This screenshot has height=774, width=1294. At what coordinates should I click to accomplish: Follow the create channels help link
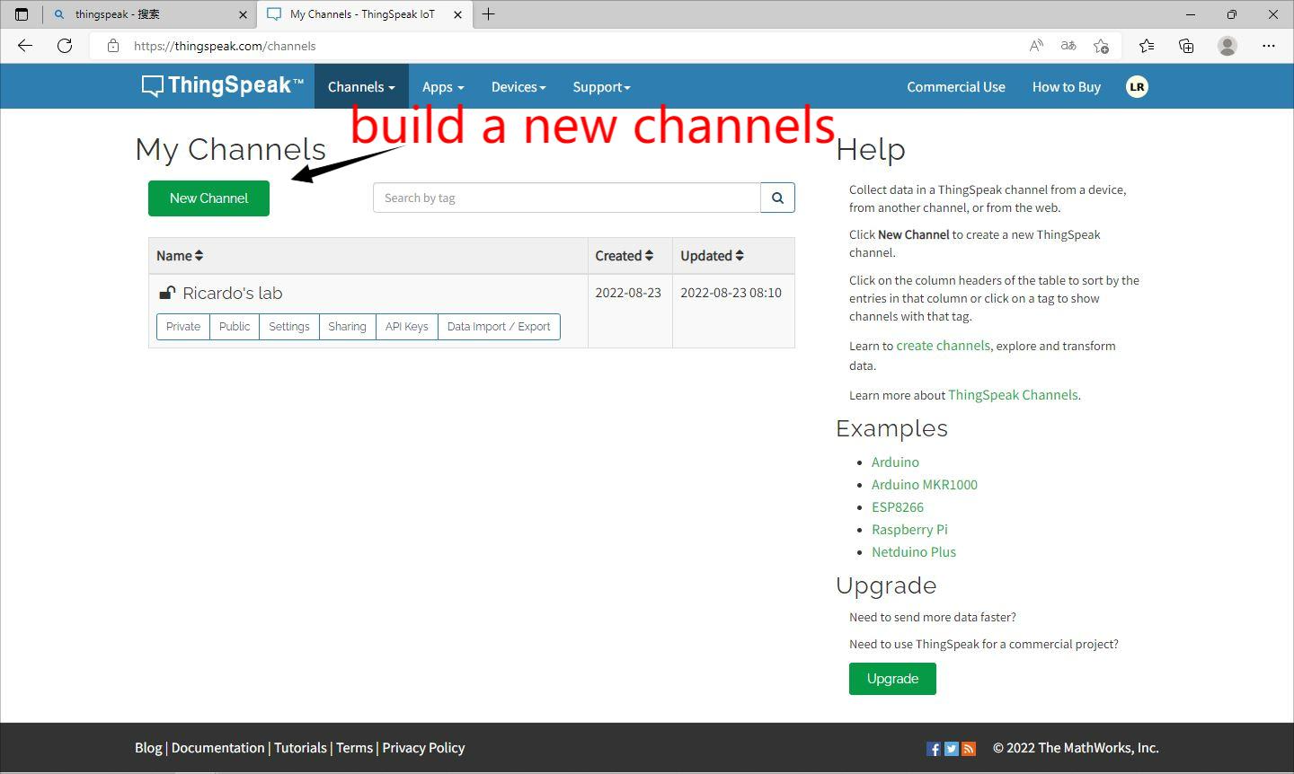[x=943, y=346]
